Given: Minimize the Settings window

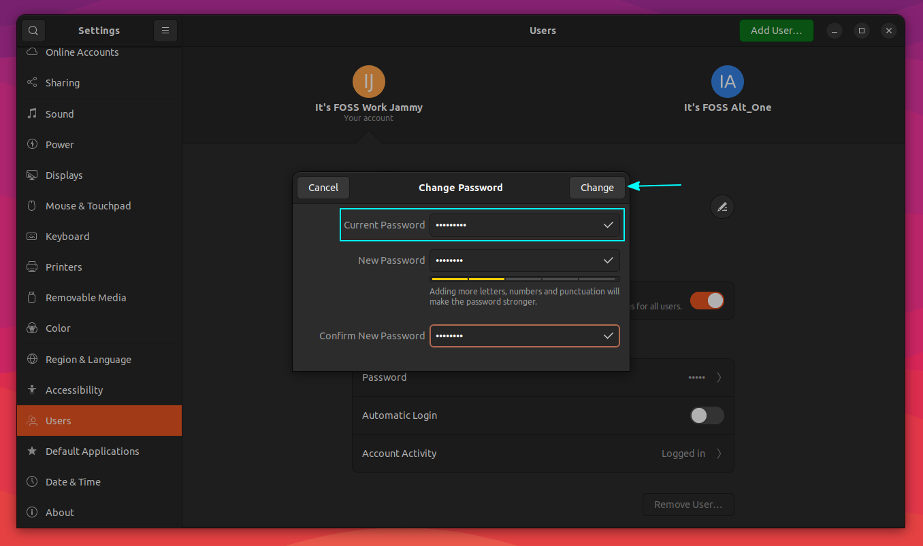Looking at the screenshot, I should 835,31.
